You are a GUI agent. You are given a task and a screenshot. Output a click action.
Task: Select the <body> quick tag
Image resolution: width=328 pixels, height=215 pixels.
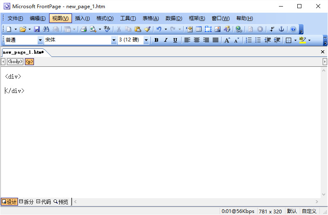pos(15,61)
